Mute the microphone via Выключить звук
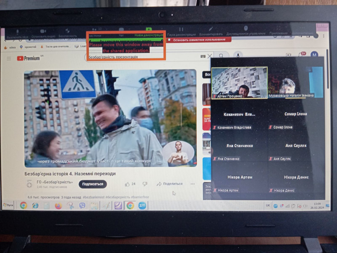This screenshot has height=253, width=337. pyautogui.click(x=17, y=34)
